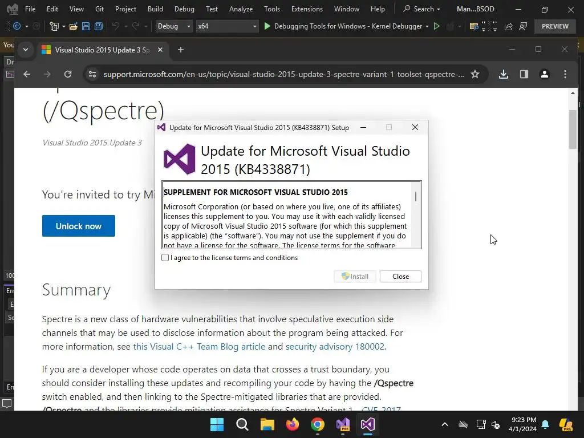Launch Firefox from the taskbar
584x438 pixels.
pyautogui.click(x=293, y=424)
